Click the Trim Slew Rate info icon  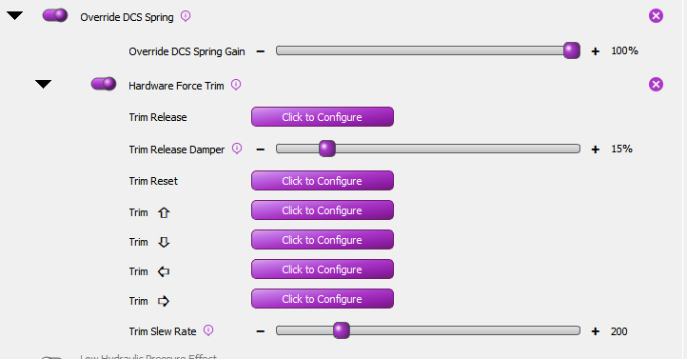coord(208,330)
